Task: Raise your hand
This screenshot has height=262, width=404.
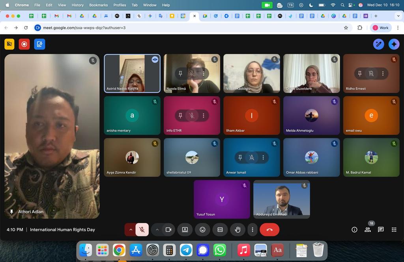Action: click(x=238, y=230)
